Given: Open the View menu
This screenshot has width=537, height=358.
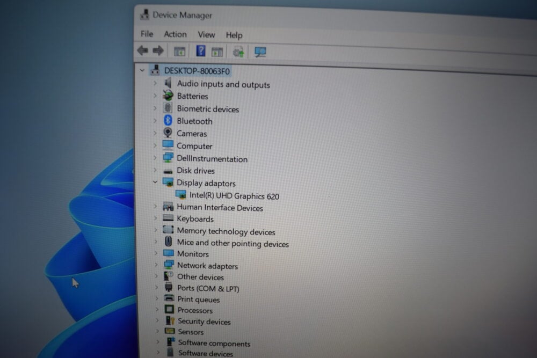Looking at the screenshot, I should 206,34.
